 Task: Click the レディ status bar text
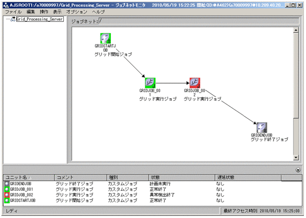[12, 211]
